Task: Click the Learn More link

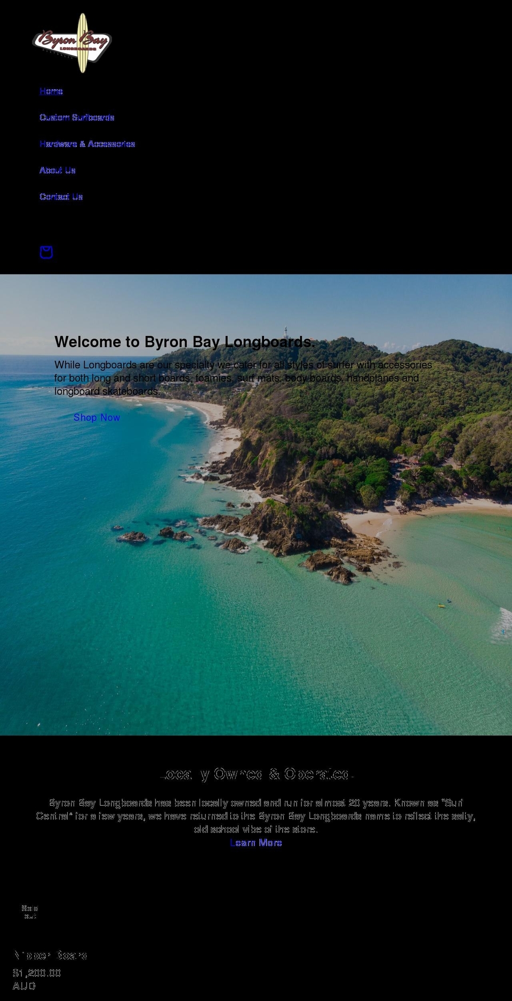Action: pyautogui.click(x=256, y=842)
